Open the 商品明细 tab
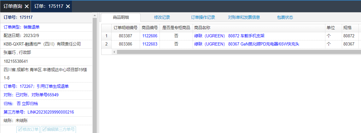This screenshot has height=133, width=361. 121,17
